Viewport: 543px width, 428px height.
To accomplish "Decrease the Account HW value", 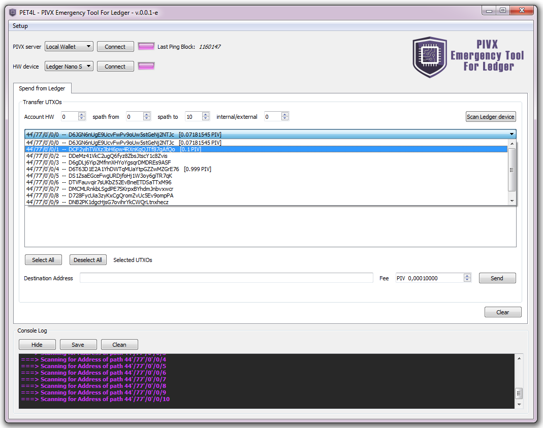I will (82, 119).
